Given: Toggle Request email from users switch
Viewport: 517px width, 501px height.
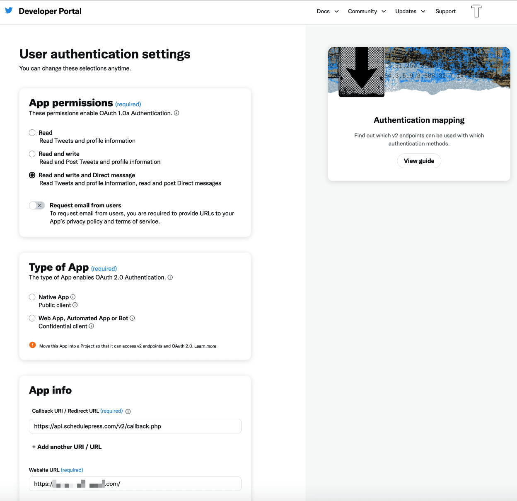Looking at the screenshot, I should (37, 205).
